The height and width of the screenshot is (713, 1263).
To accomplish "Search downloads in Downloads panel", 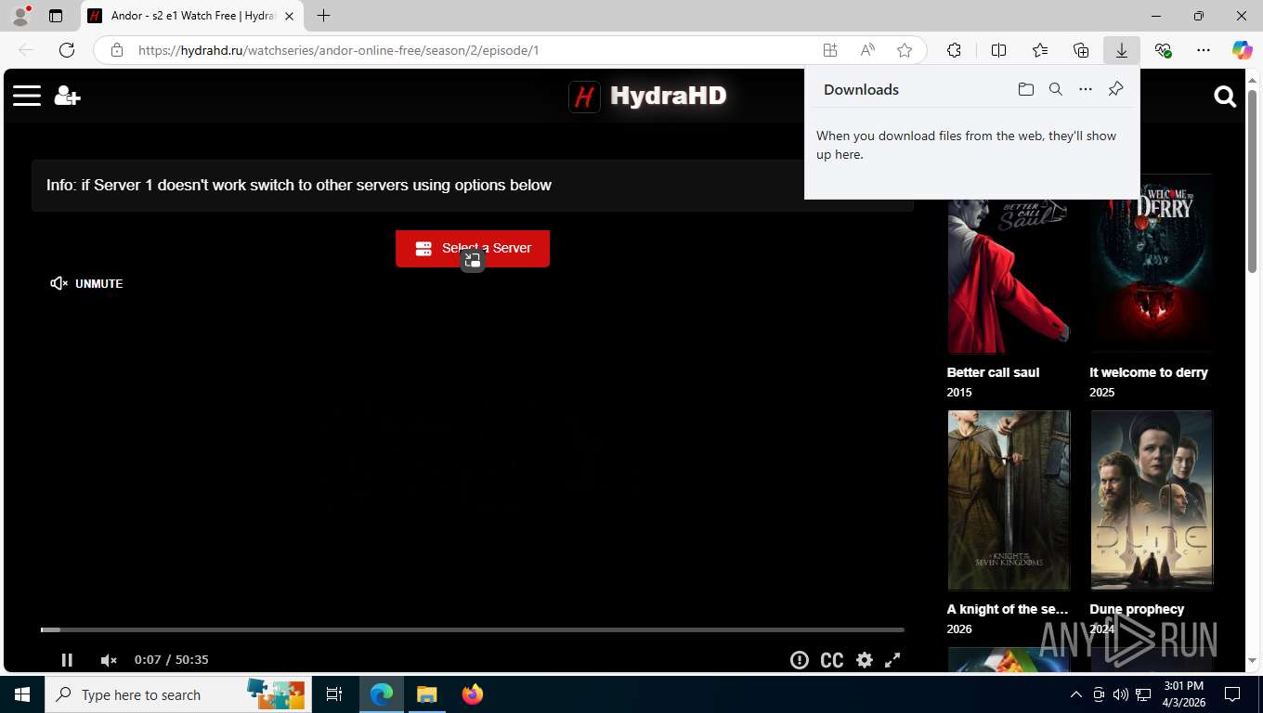I will [x=1056, y=89].
